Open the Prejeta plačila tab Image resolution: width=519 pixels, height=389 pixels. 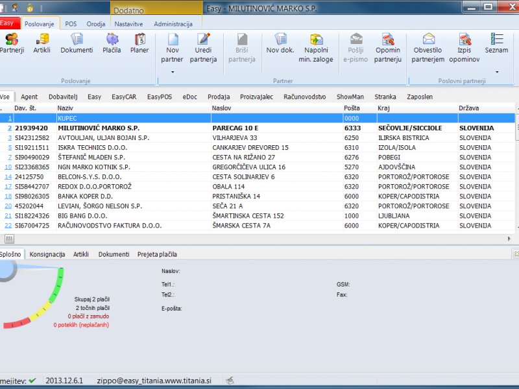157,254
